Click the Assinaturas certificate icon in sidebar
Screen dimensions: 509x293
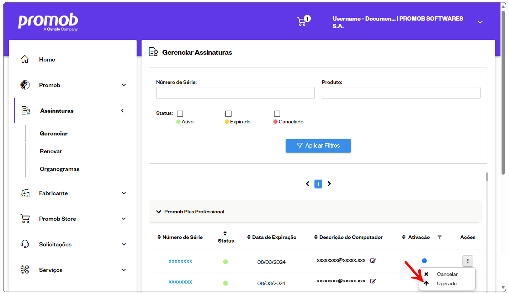(26, 111)
